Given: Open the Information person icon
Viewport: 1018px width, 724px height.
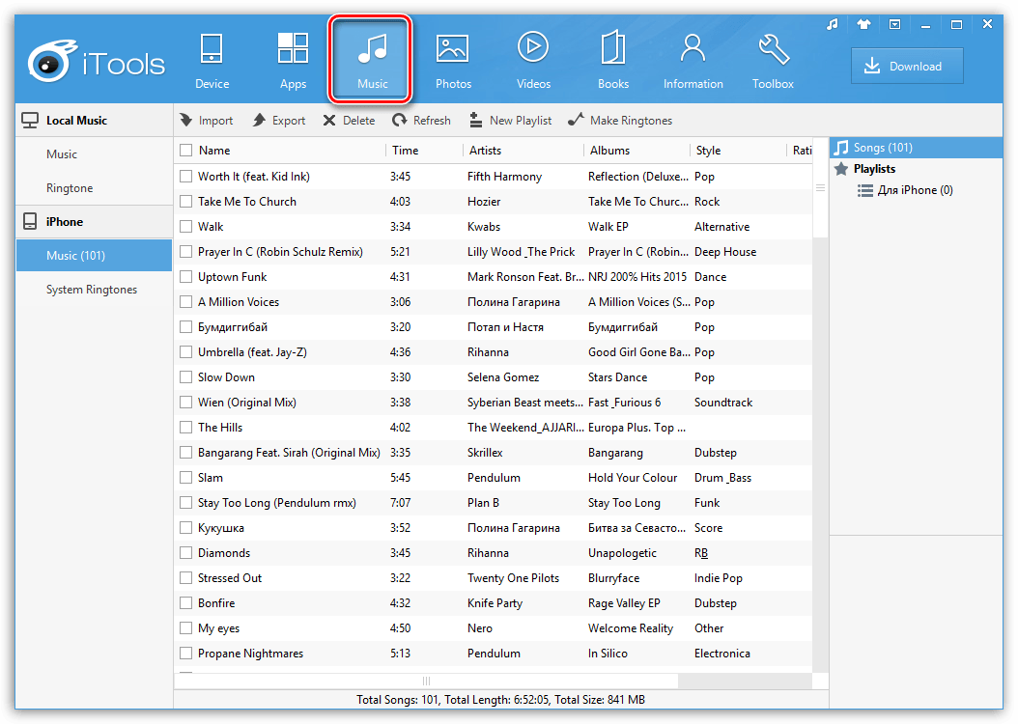Looking at the screenshot, I should tap(693, 50).
